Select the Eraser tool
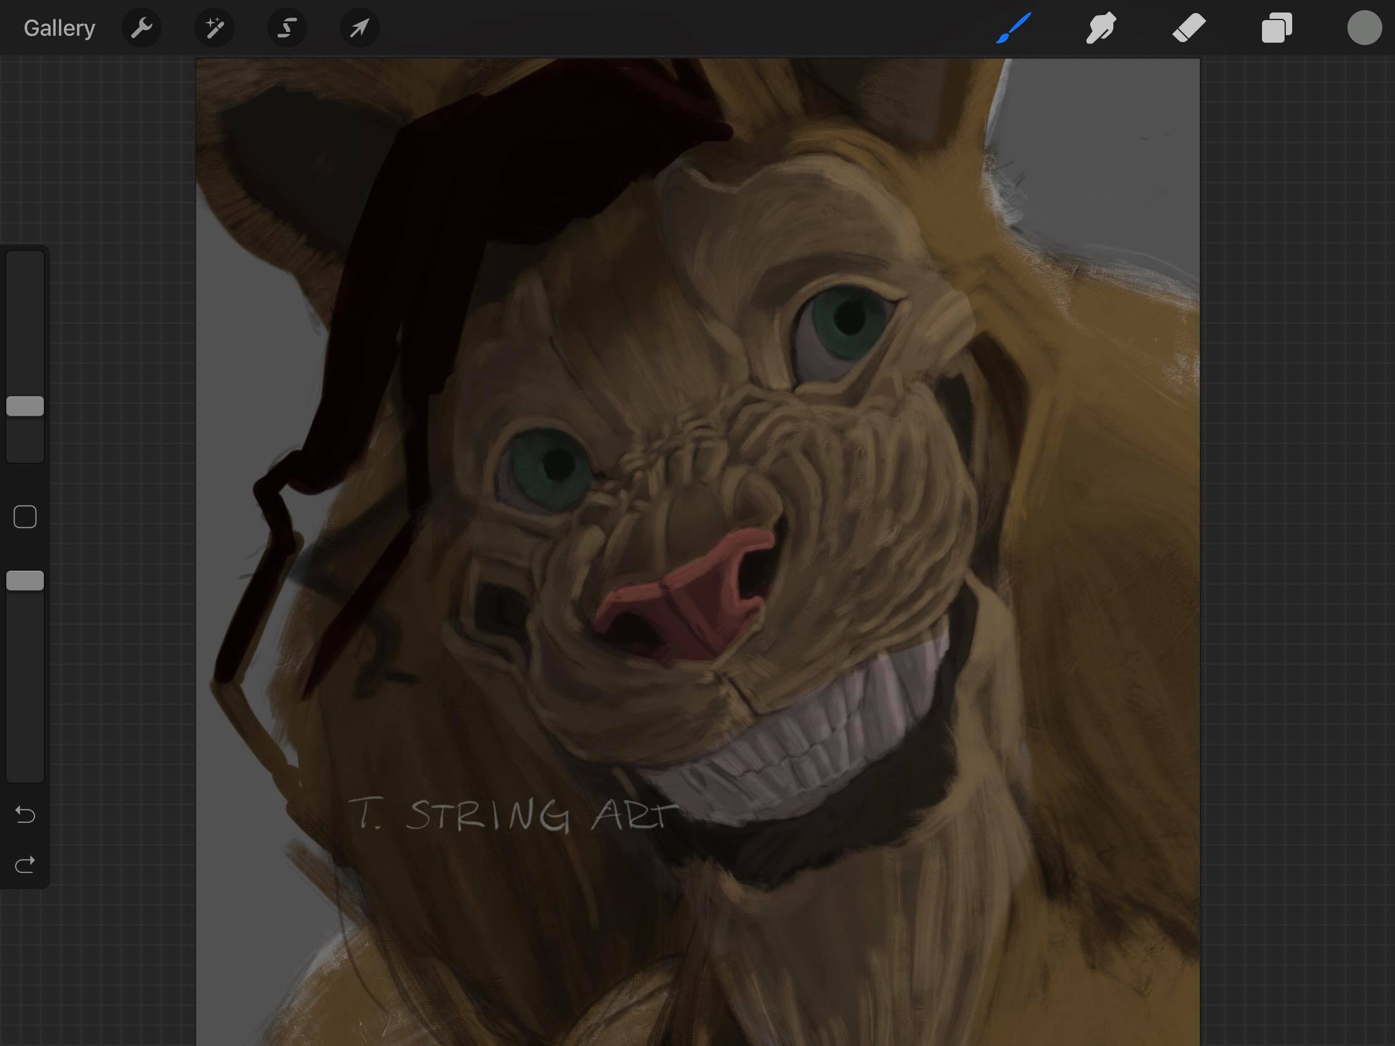Viewport: 1395px width, 1046px height. [x=1189, y=28]
